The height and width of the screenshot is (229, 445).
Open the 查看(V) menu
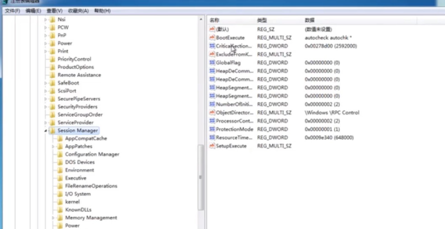coord(54,11)
